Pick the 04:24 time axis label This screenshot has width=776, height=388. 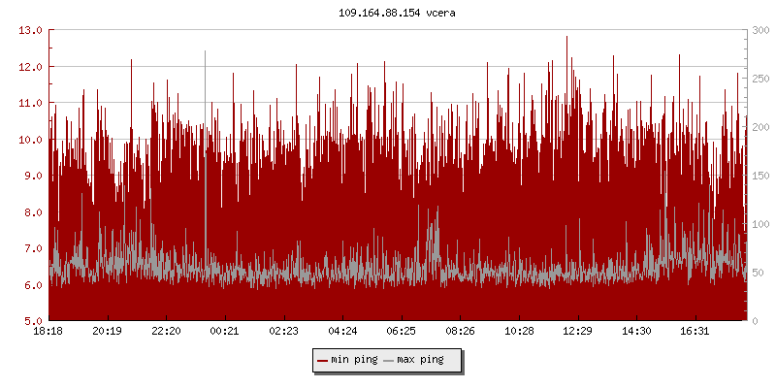pos(342,332)
